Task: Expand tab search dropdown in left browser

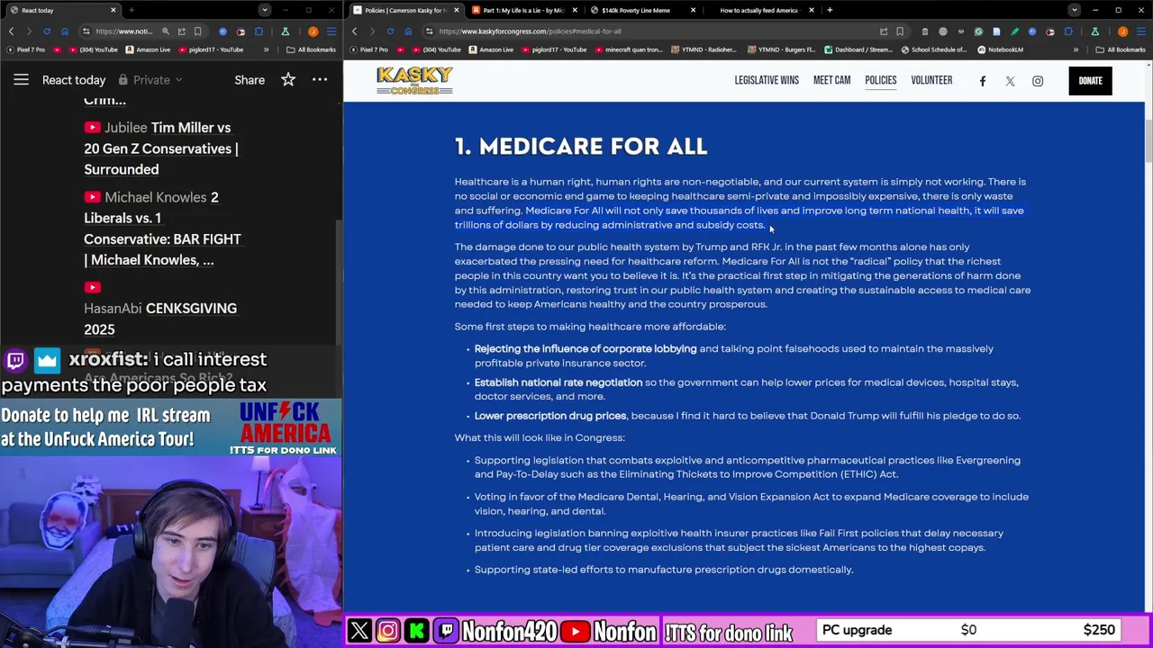Action: pyautogui.click(x=264, y=10)
